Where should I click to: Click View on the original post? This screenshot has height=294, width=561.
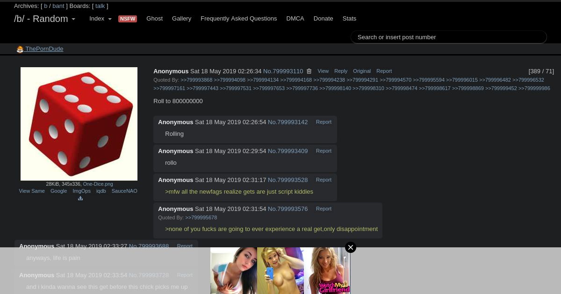tap(323, 71)
